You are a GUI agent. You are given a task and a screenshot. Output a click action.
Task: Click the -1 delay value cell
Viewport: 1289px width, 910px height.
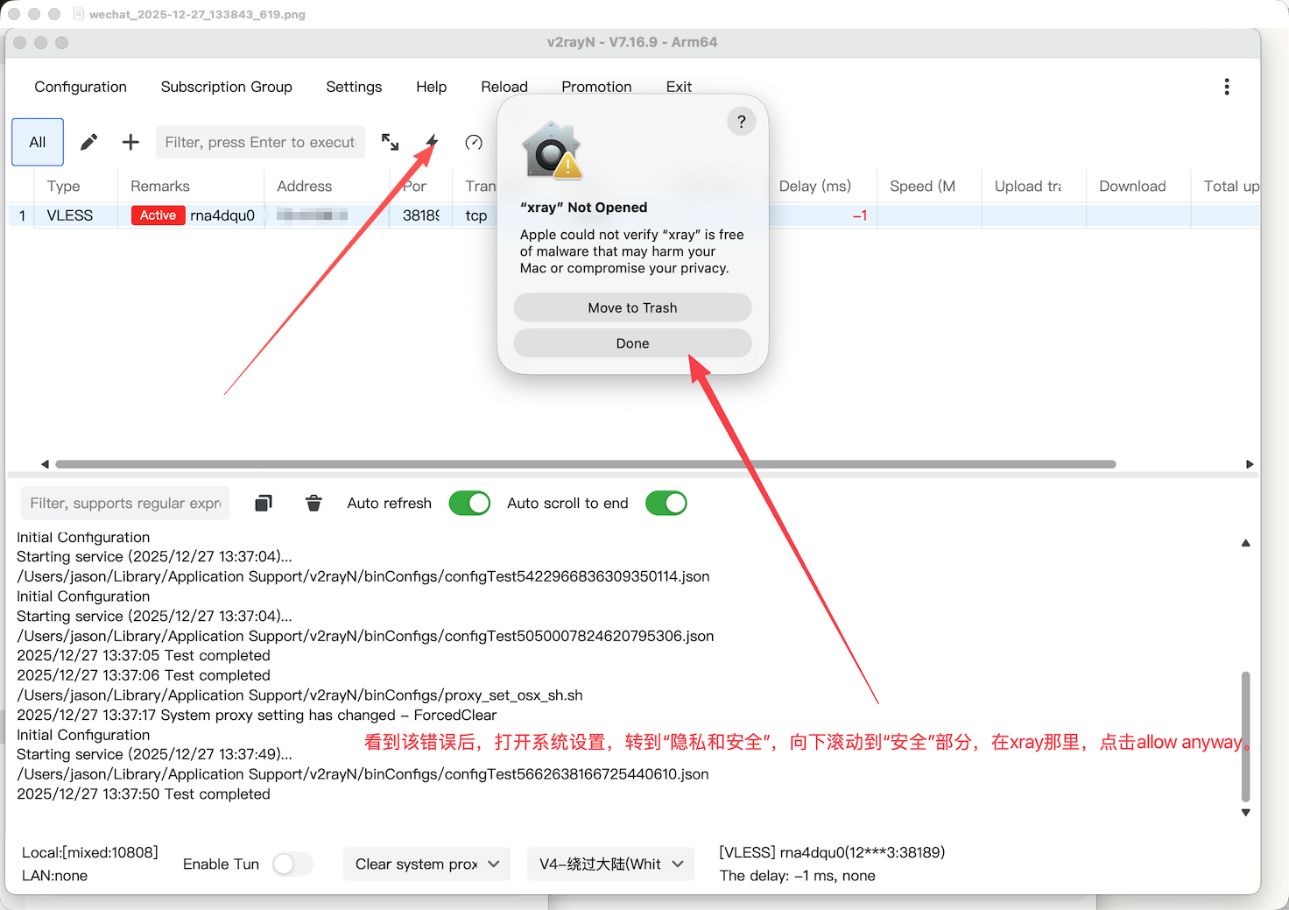pos(860,215)
